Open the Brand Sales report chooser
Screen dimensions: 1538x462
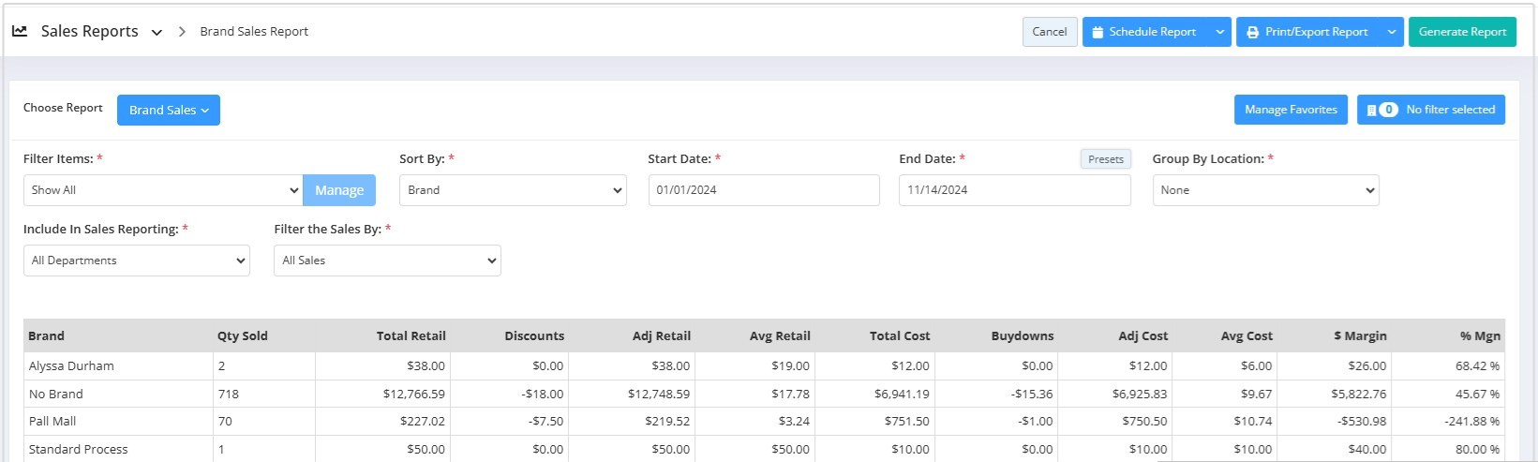coord(169,110)
